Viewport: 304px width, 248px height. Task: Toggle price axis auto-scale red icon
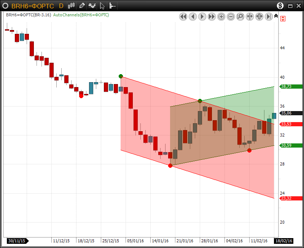(x=283, y=18)
